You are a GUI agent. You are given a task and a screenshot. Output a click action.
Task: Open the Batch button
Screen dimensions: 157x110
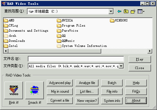112,83
